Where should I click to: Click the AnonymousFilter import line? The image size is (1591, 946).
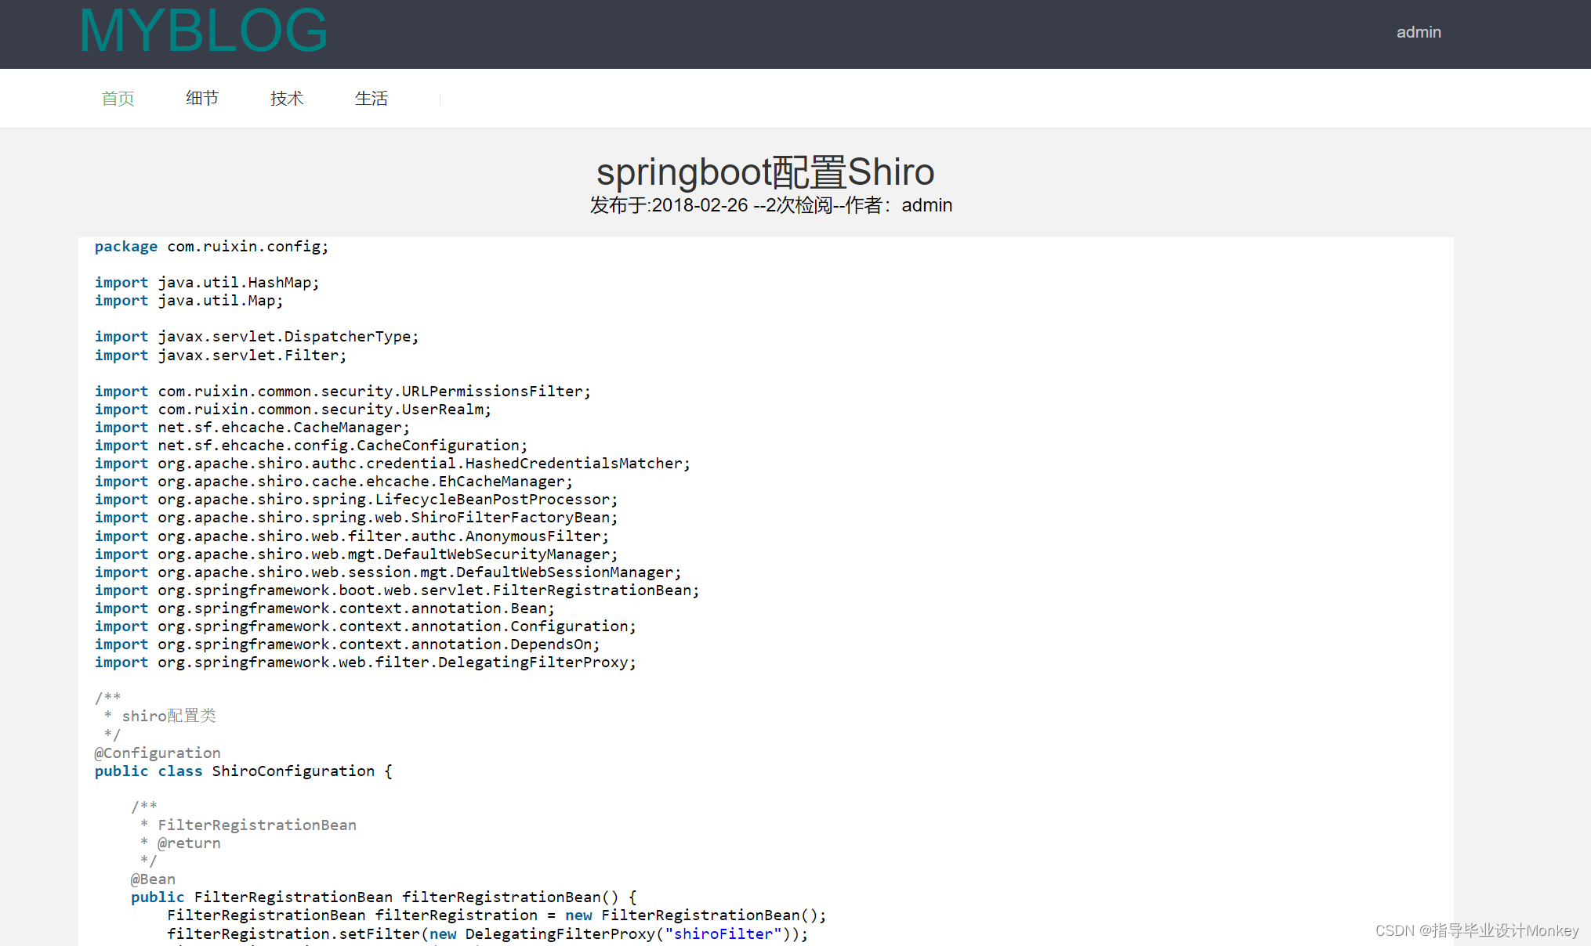pyautogui.click(x=352, y=536)
